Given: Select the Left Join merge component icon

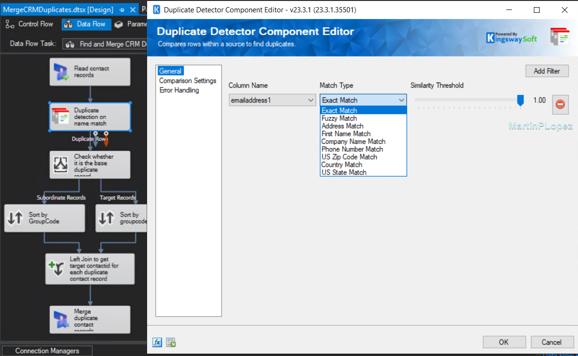Looking at the screenshot, I should tap(56, 269).
